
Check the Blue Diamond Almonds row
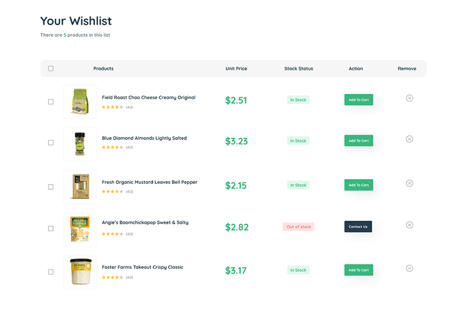51,142
